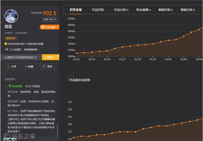Image resolution: width=203 pixels, height=141 pixels.
Task: Select the 01/21 data point on fans chart
Action: click(x=77, y=53)
